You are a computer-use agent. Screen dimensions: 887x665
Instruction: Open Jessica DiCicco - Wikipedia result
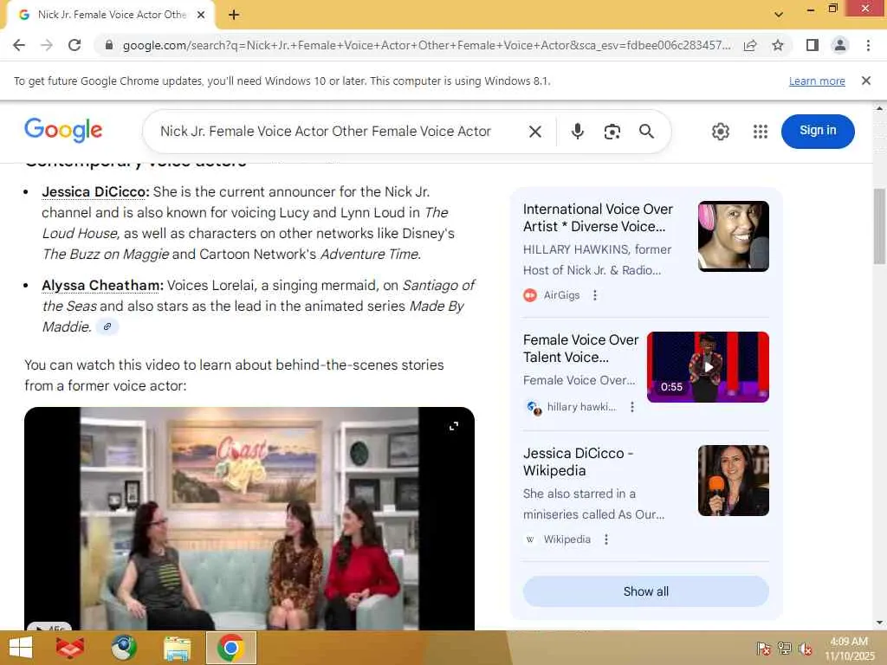click(578, 462)
